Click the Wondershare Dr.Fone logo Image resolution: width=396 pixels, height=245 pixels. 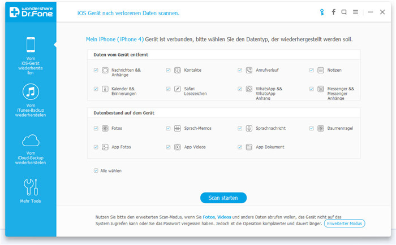point(31,12)
